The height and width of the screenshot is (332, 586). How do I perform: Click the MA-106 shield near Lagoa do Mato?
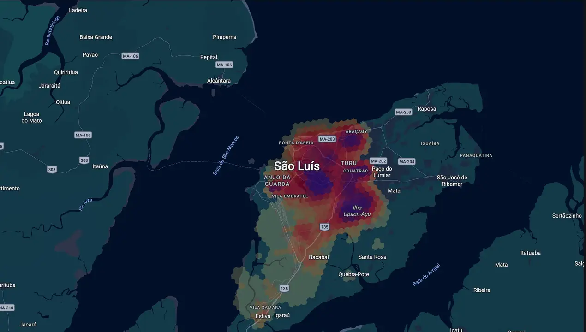click(83, 135)
